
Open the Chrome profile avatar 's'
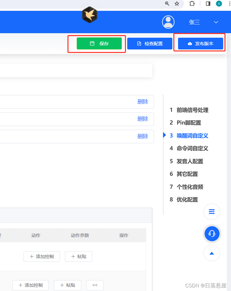click(x=219, y=4)
